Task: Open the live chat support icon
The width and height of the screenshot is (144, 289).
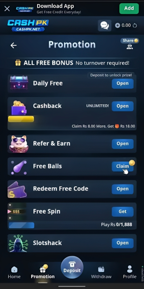Action: 105,25
